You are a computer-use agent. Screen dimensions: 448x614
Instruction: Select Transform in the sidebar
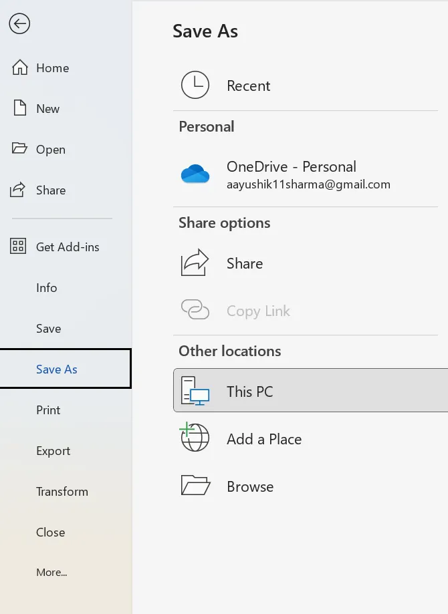(x=66, y=491)
